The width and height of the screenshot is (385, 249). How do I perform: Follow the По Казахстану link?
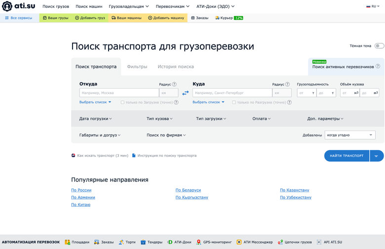tap(294, 190)
